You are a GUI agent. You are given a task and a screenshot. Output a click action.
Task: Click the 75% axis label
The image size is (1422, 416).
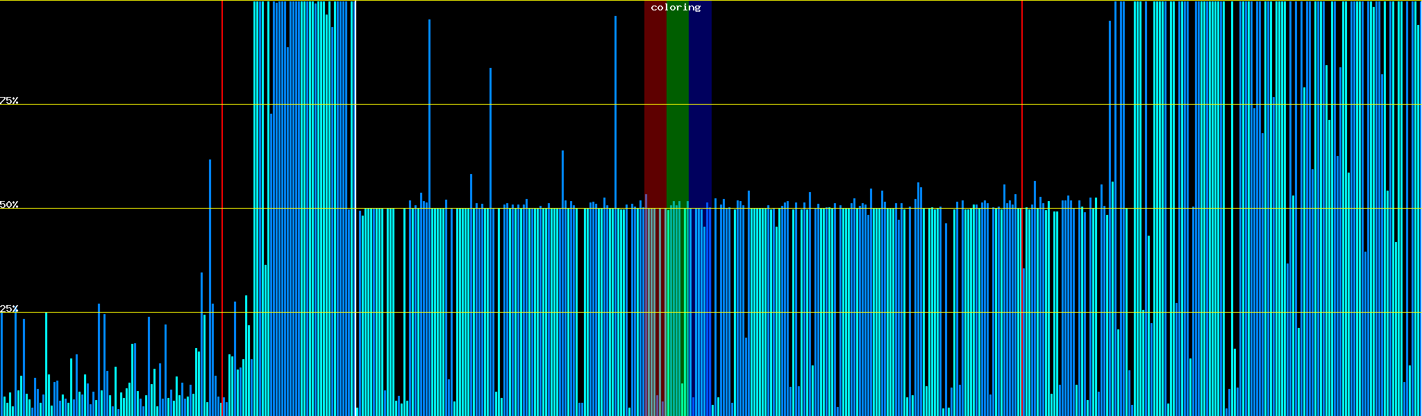point(9,101)
